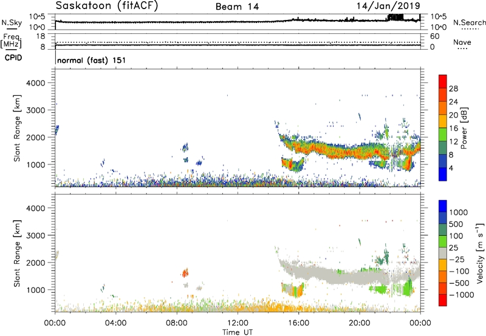Click the "20" value on Power color bar
Screen dimensions: 486x336
tap(453, 115)
